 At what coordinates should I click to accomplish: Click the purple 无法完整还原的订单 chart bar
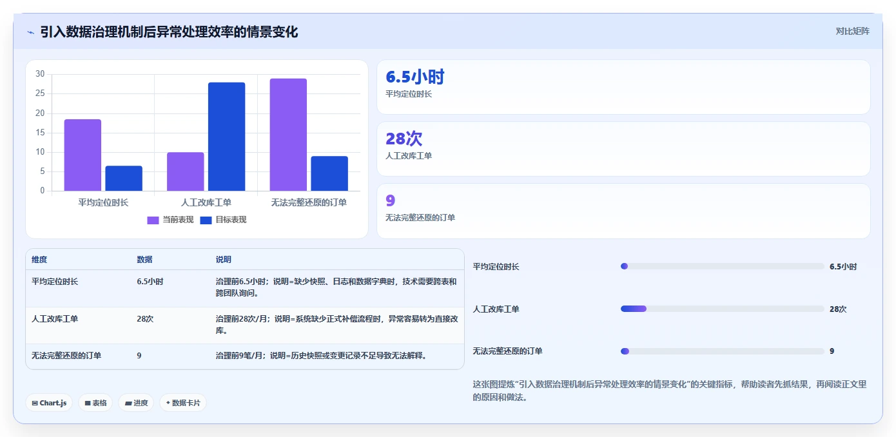[x=288, y=135]
